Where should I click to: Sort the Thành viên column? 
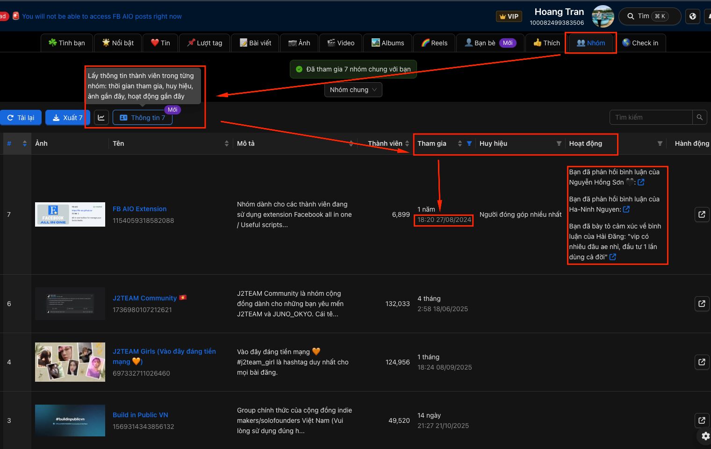407,143
